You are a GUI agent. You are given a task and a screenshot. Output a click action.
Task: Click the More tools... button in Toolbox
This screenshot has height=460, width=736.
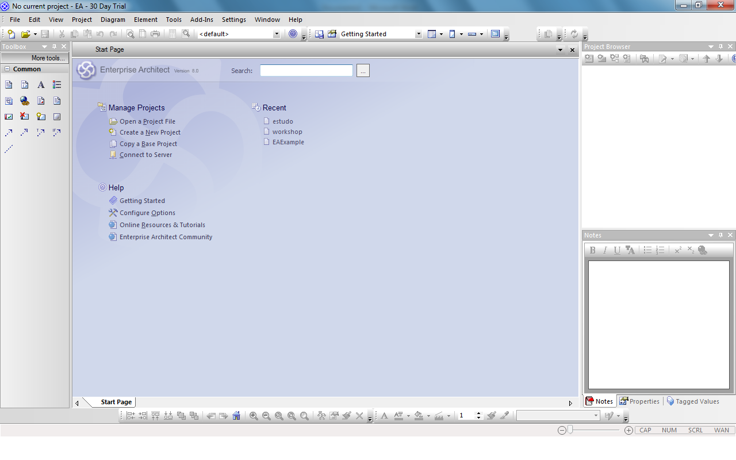pos(34,58)
